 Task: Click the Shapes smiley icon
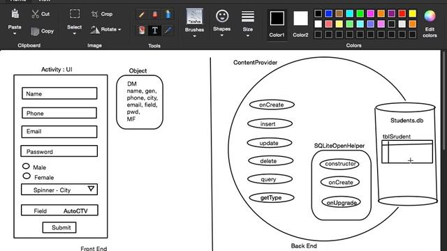222,16
